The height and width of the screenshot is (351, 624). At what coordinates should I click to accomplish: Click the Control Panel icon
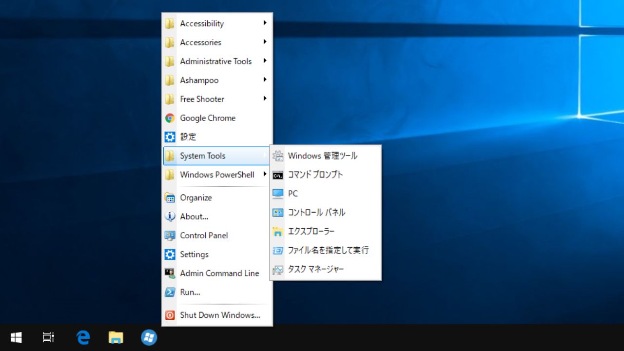170,235
